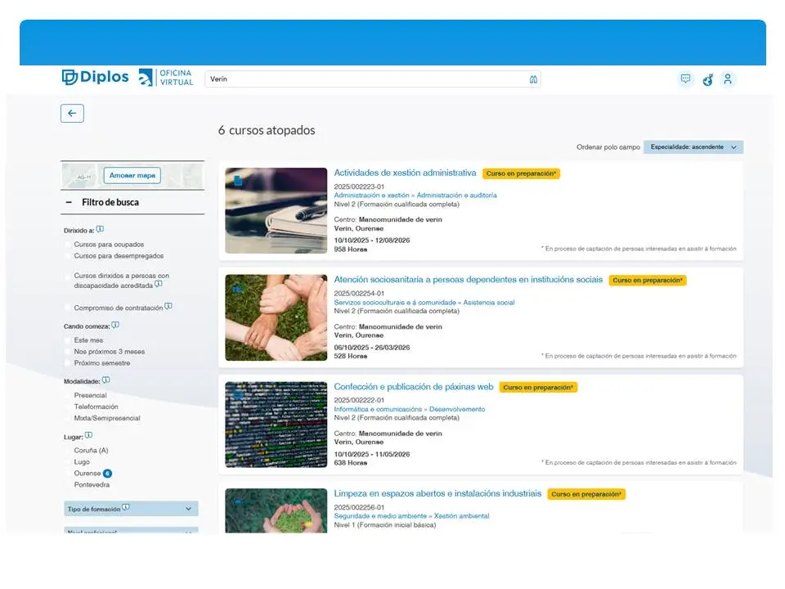Check Ourense location
The height and width of the screenshot is (589, 785).
[x=68, y=474]
